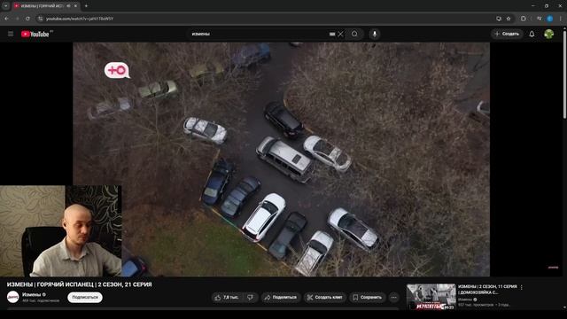567x319 pixels.
Task: Create a clip with Создать клип
Action: tap(325, 298)
